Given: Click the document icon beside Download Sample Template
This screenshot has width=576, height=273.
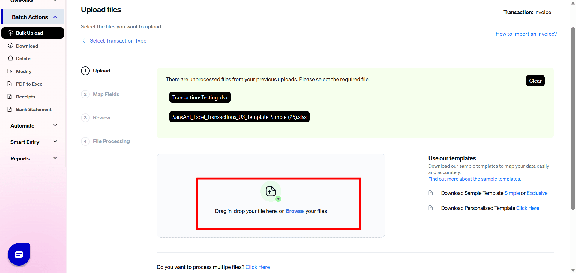Looking at the screenshot, I should (x=431, y=193).
